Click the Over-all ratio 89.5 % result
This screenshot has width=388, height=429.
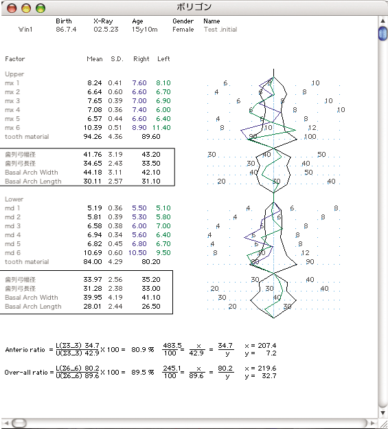tap(143, 373)
